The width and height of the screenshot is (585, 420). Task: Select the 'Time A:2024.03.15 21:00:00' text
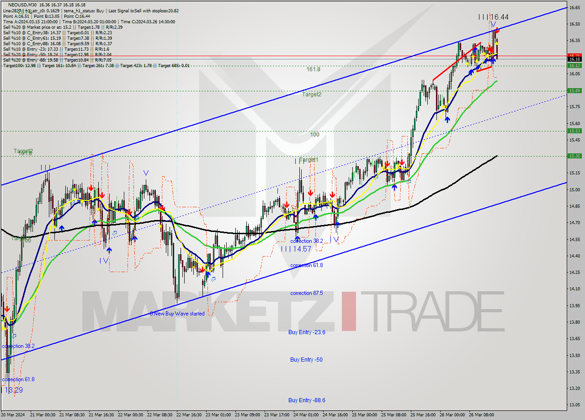(30, 21)
